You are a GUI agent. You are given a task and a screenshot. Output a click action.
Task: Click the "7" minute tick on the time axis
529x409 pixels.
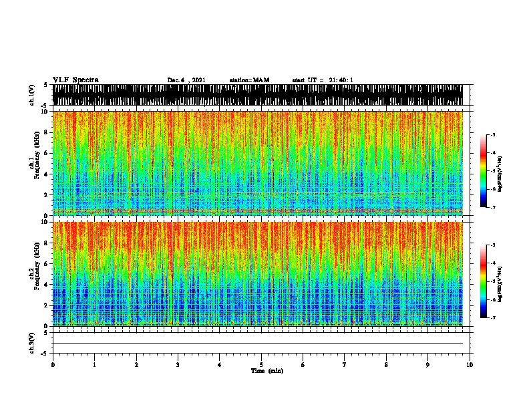345,365
